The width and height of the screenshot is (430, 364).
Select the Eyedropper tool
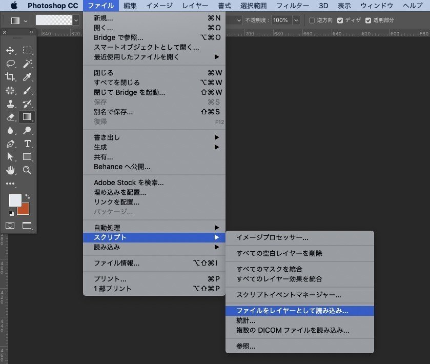point(27,77)
